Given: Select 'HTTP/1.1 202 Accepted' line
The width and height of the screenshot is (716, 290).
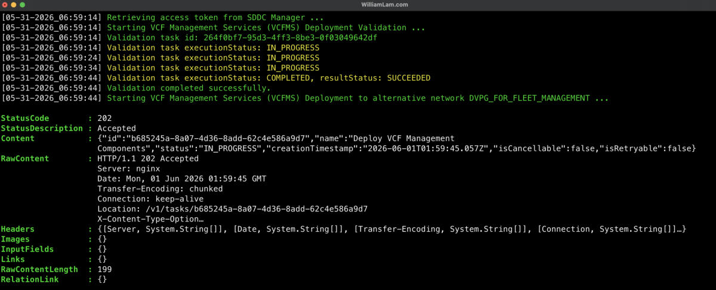Looking at the screenshot, I should click(x=147, y=158).
